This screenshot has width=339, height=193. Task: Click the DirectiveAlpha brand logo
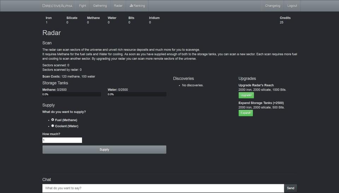pos(57,6)
